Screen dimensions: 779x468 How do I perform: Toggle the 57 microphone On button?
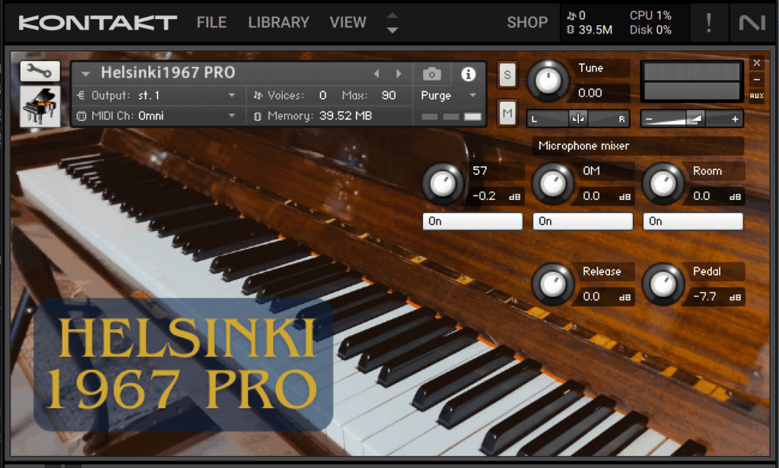(x=472, y=221)
